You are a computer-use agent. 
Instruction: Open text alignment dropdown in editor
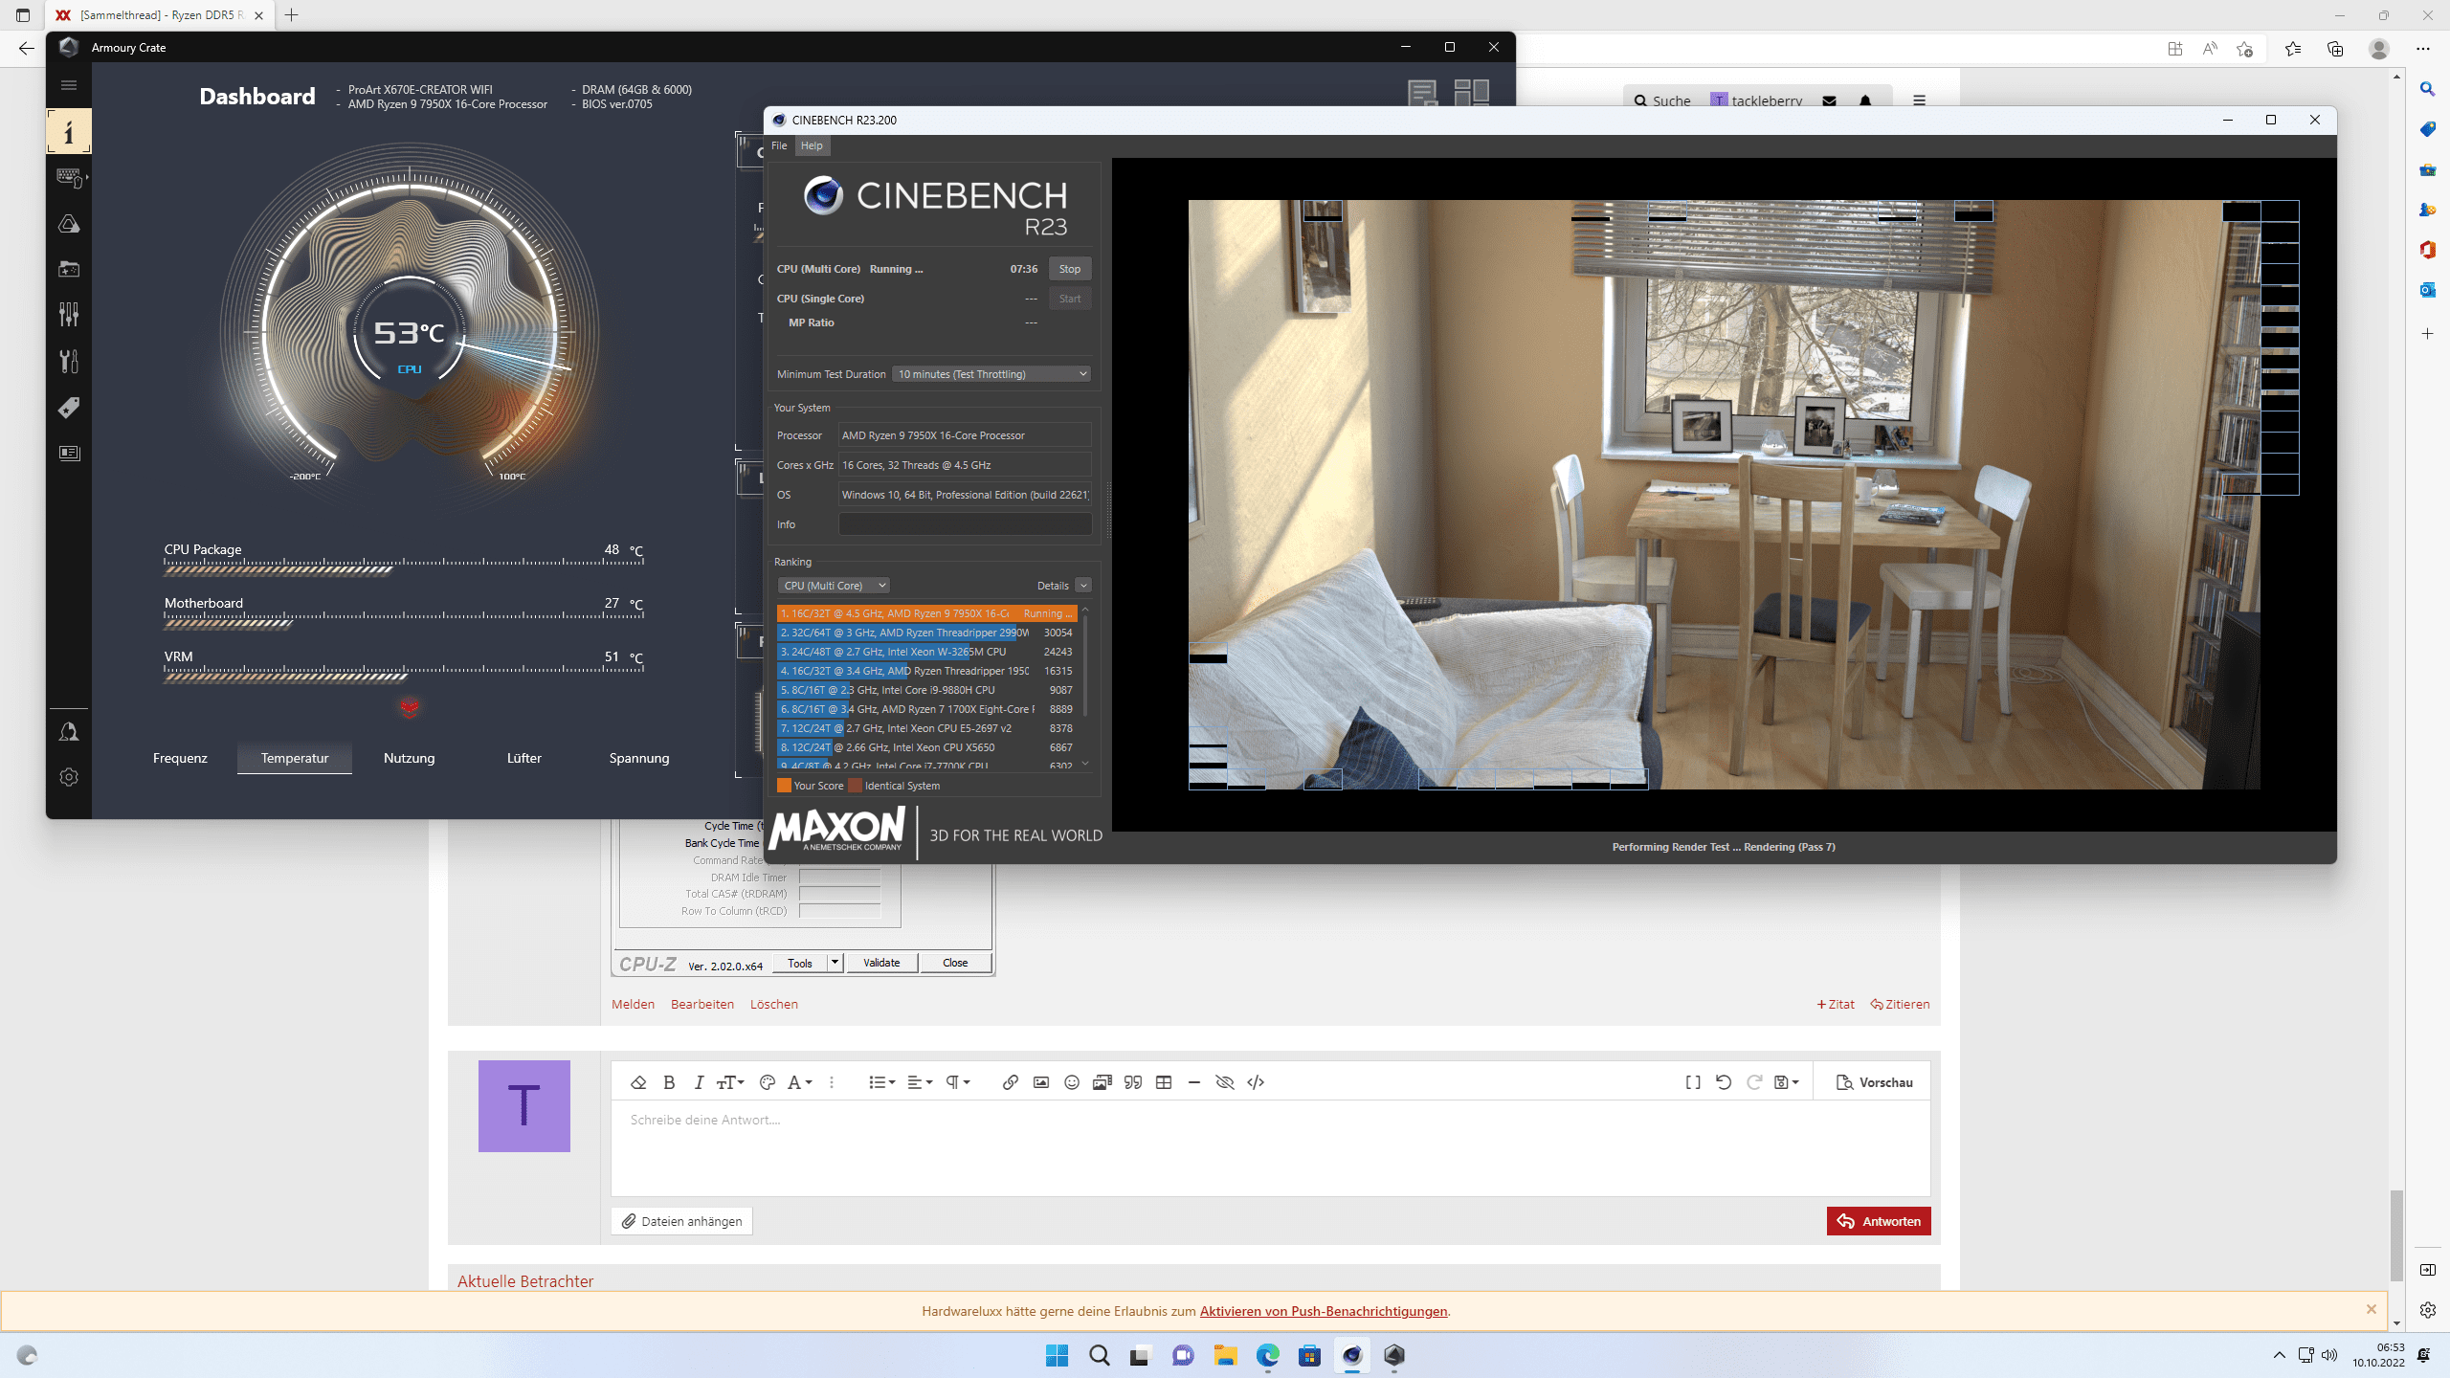click(920, 1082)
